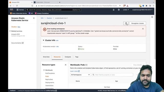
Task: Close the Amazon EKS browser tab
Action: [x=32, y=2]
